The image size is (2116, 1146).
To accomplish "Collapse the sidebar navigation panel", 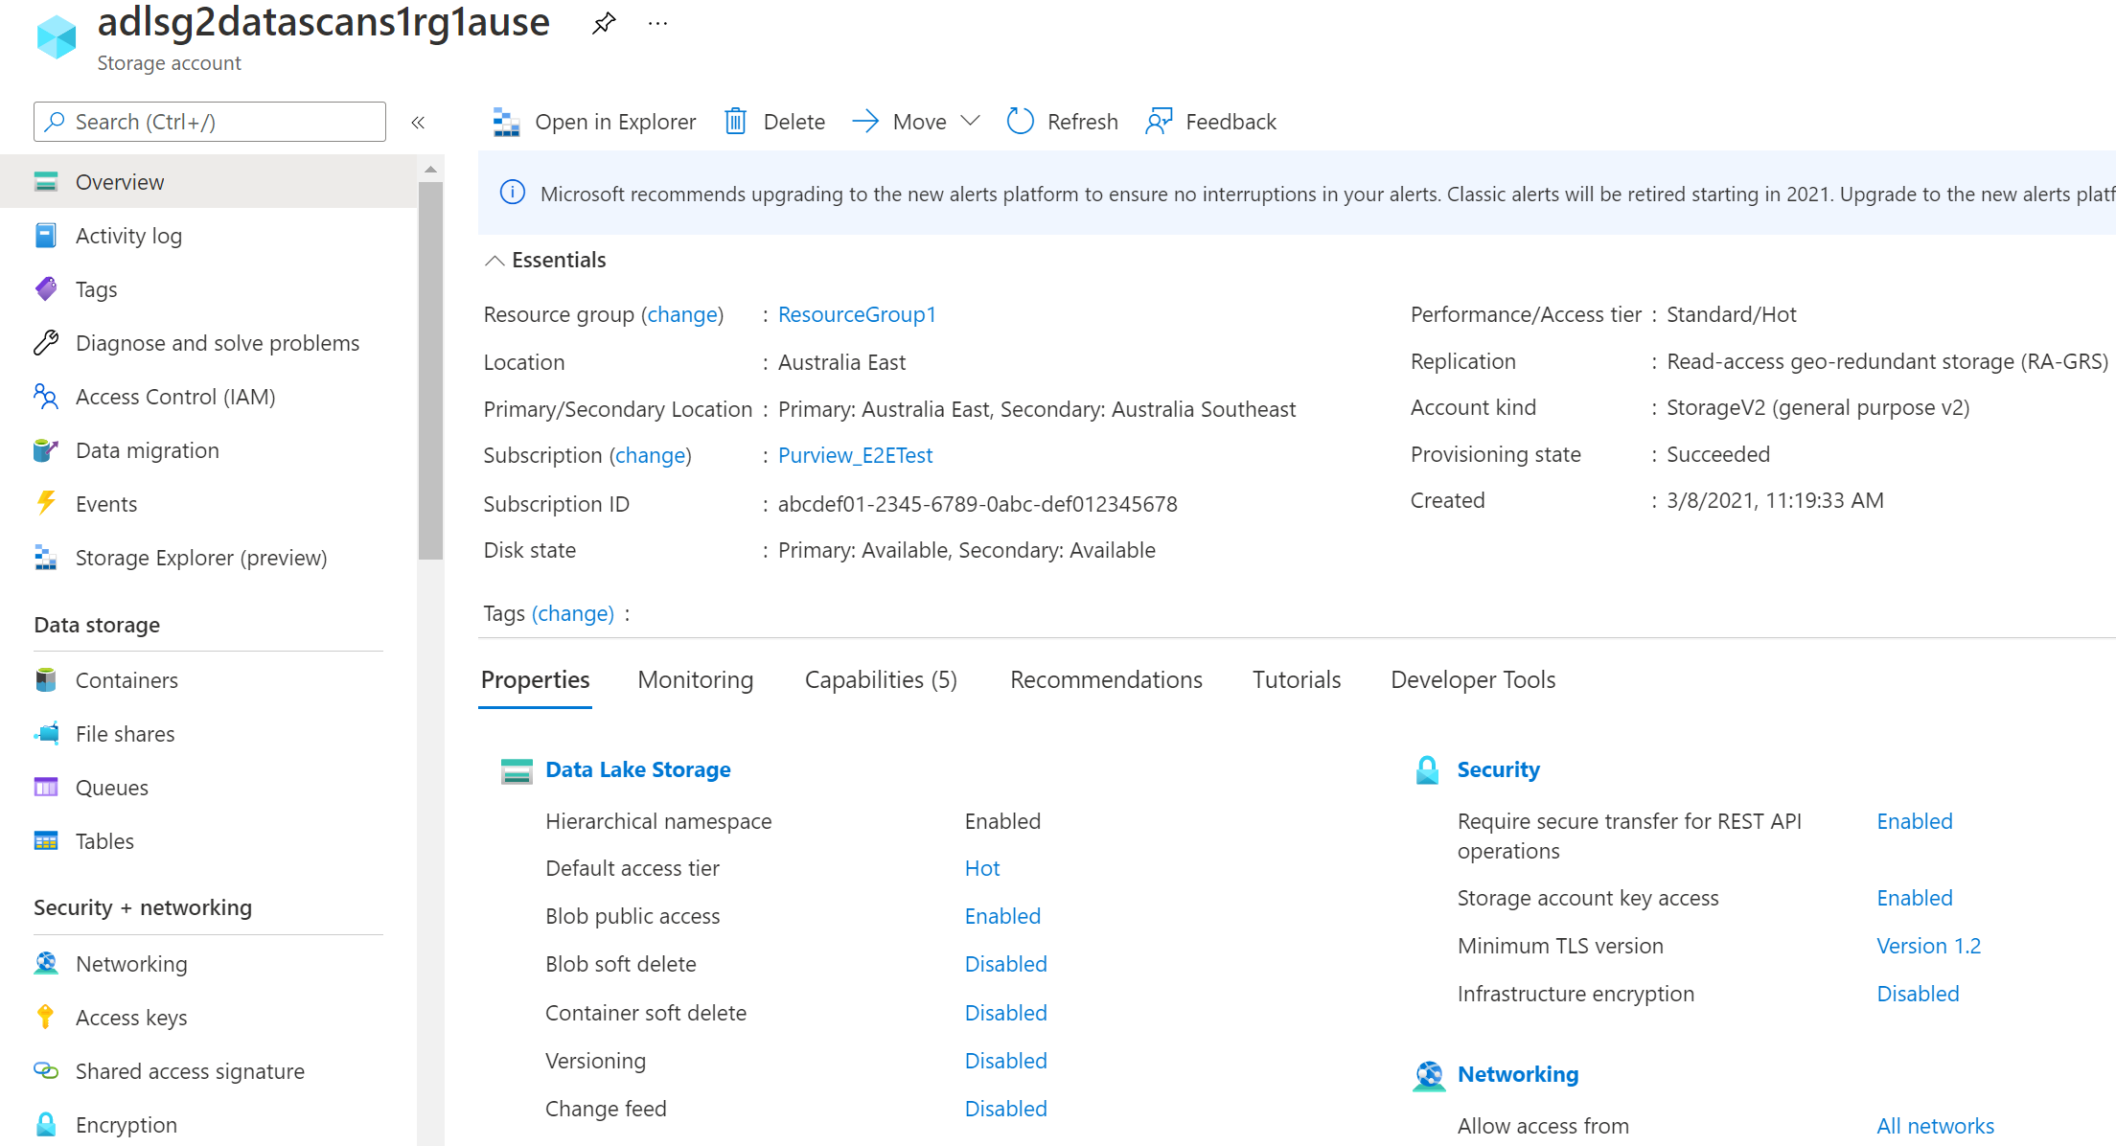I will point(421,122).
